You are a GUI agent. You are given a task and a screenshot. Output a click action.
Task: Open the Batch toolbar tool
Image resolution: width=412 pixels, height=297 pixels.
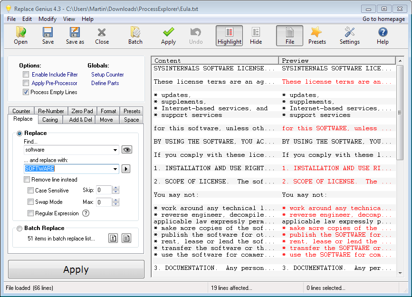[x=135, y=36]
